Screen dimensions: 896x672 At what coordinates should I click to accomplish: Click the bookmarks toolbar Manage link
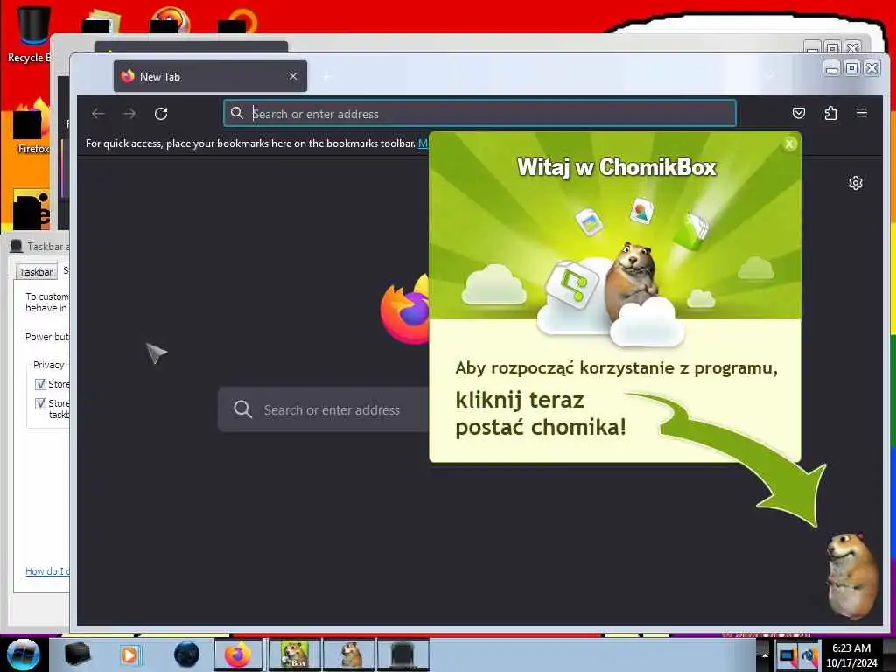(x=423, y=143)
